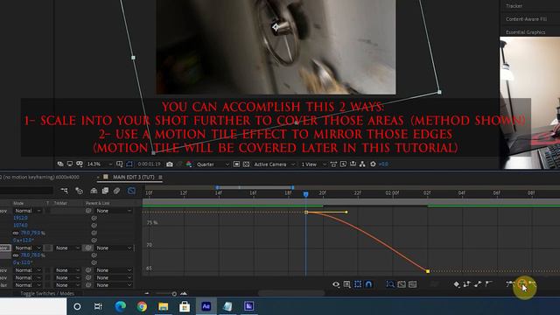Click Choose grid and guide options icon

pos(120,164)
